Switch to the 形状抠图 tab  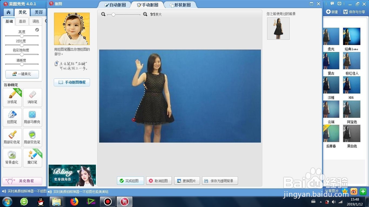click(x=180, y=5)
